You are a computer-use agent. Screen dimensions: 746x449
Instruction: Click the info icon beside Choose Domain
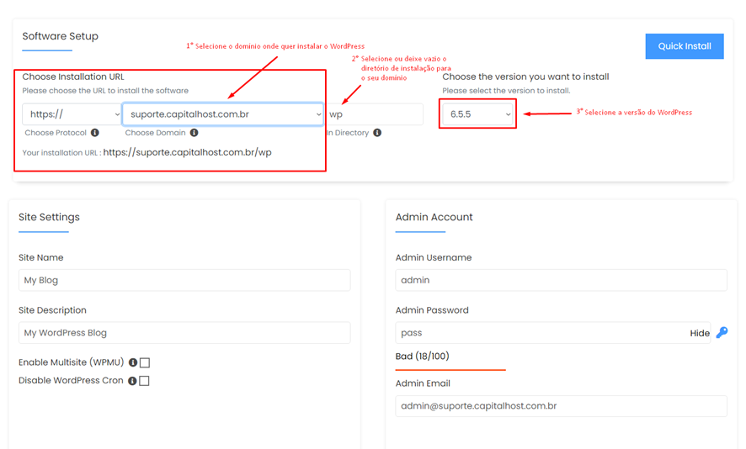194,133
